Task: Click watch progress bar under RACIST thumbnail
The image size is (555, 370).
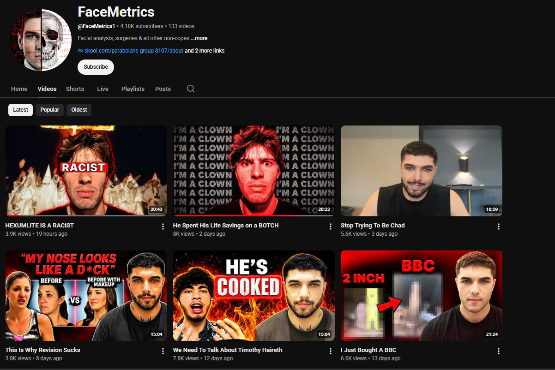Action: point(86,215)
